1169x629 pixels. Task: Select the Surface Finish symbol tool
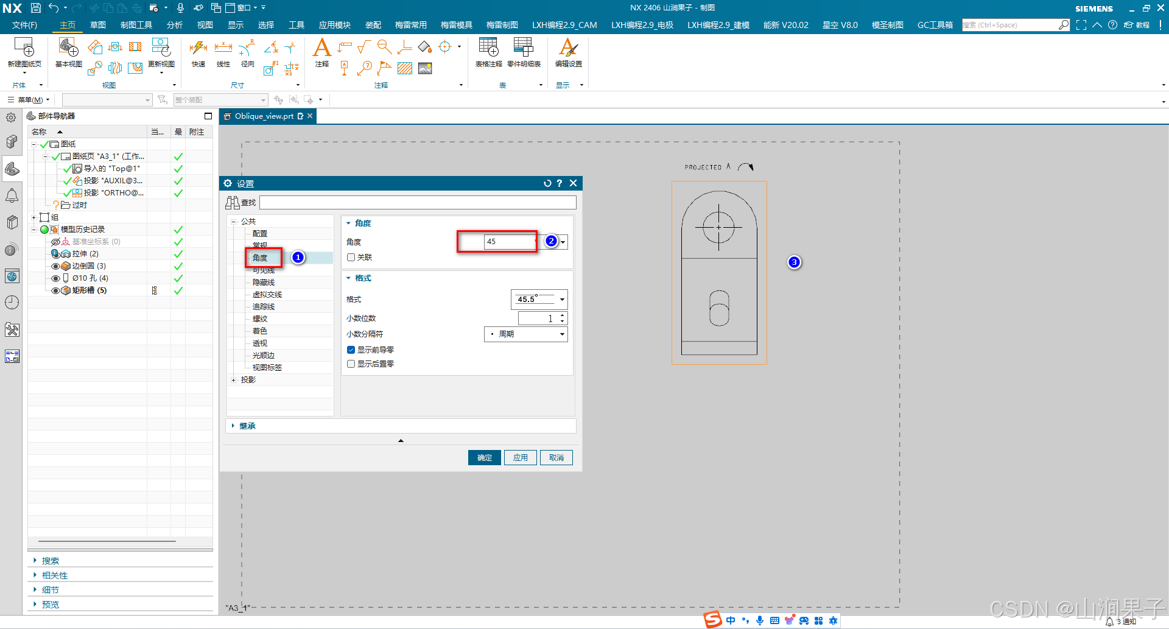[364, 47]
